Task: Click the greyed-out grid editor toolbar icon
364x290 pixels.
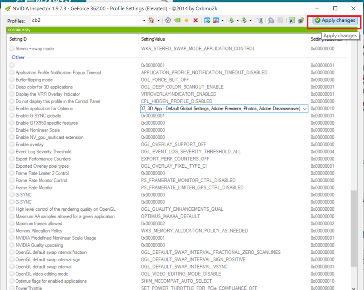Action: click(x=280, y=21)
